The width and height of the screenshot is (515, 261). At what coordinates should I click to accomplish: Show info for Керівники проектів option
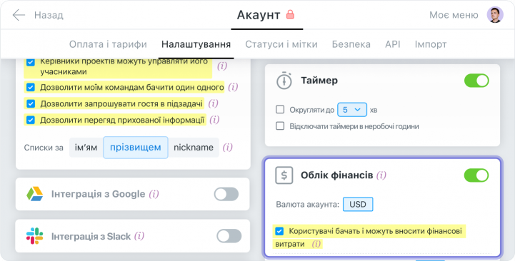pos(222,66)
